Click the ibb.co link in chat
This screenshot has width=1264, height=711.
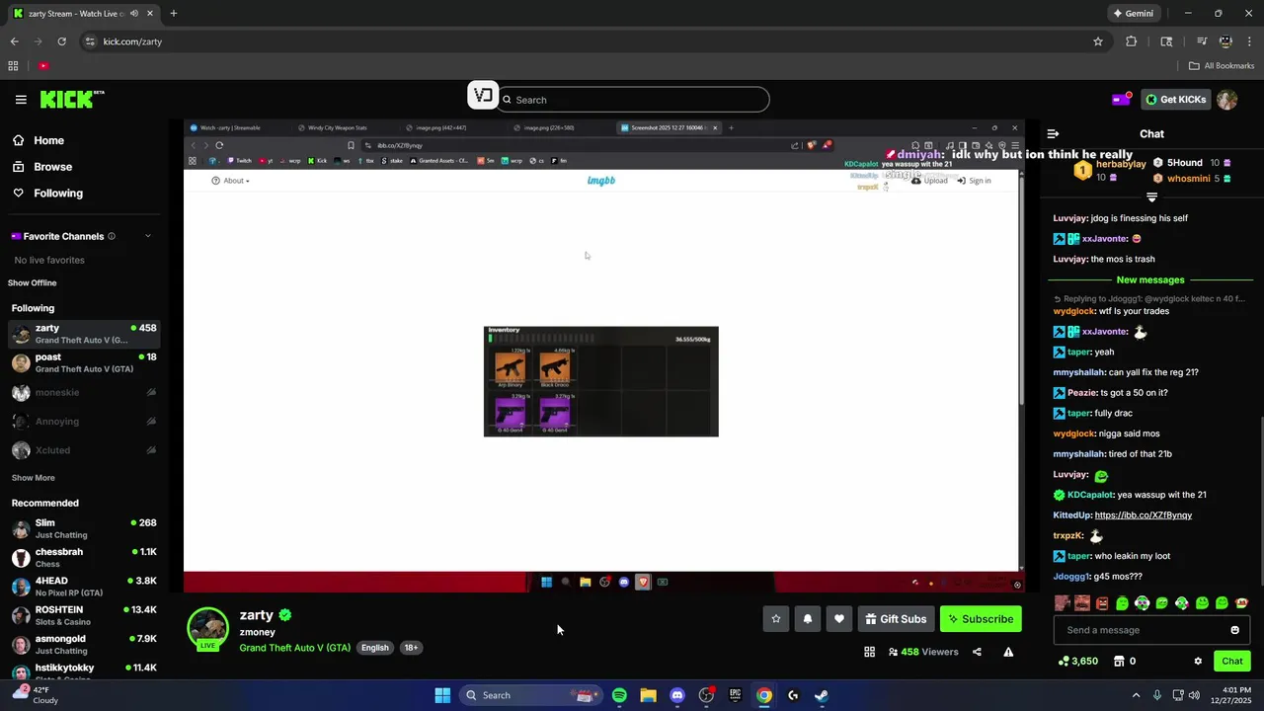tap(1143, 515)
